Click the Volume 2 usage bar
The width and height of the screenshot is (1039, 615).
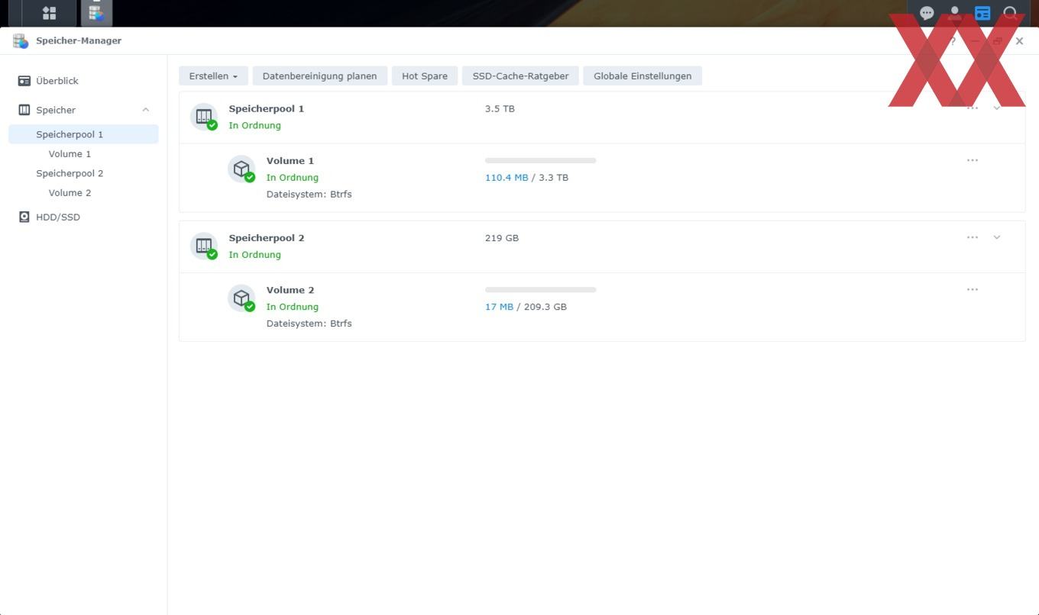(x=540, y=290)
